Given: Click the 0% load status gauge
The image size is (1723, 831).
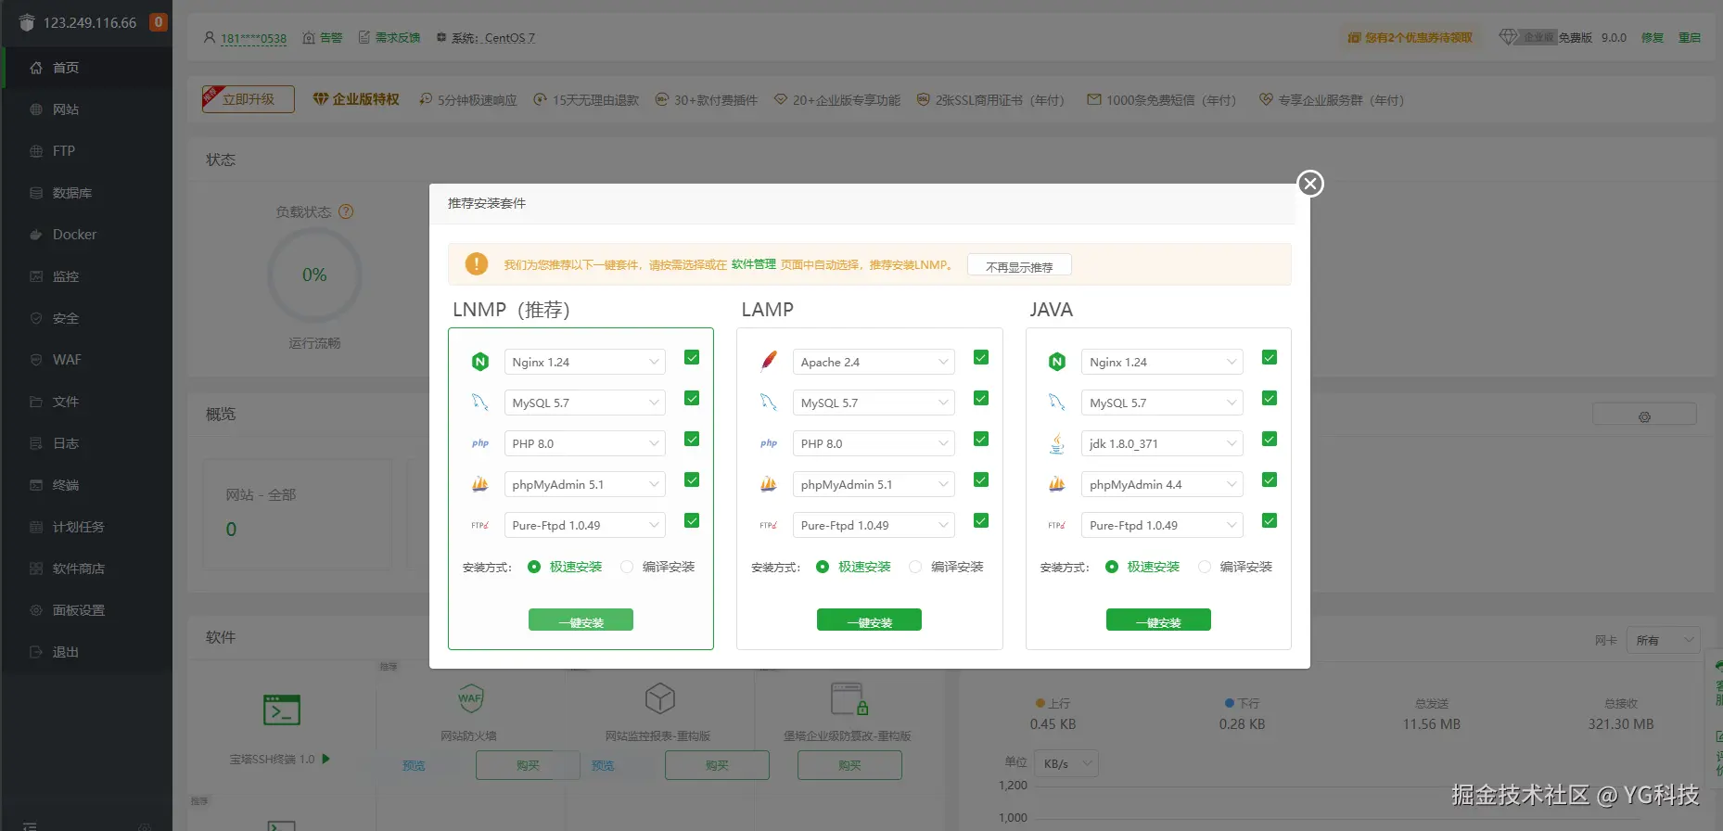Looking at the screenshot, I should [x=314, y=275].
